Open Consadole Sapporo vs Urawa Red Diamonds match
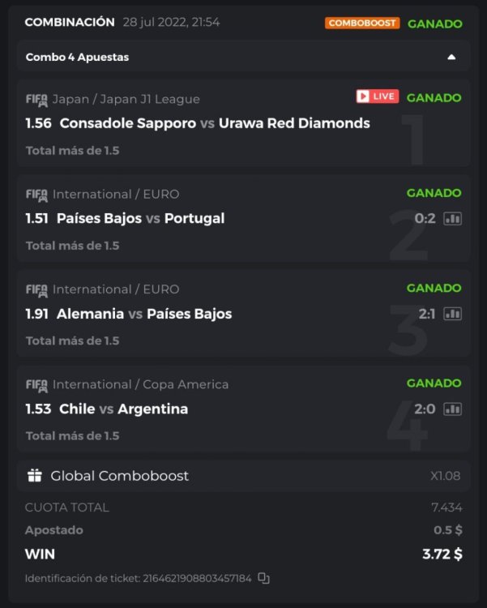 tap(215, 123)
